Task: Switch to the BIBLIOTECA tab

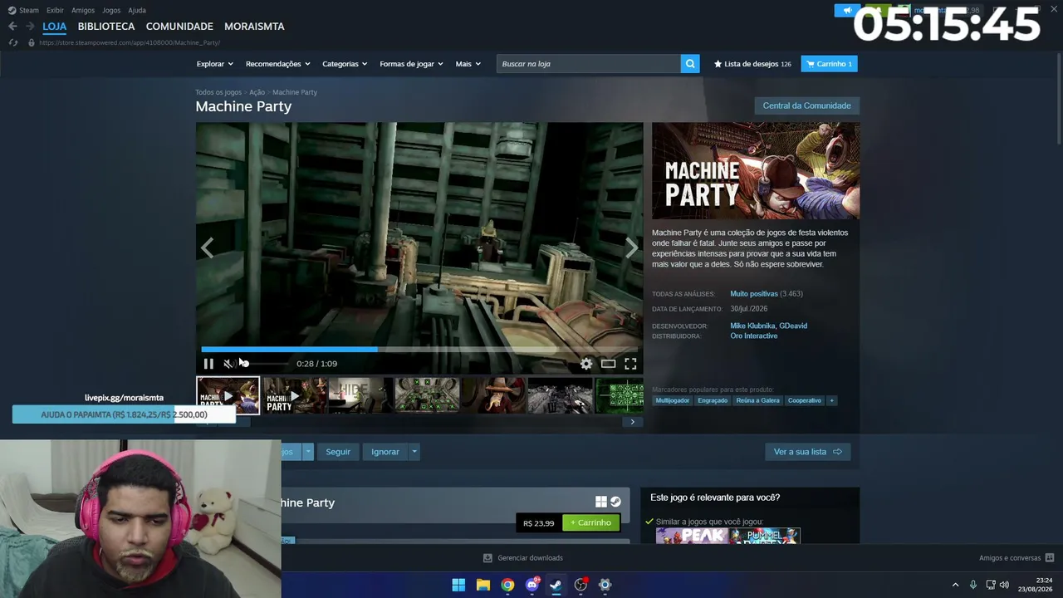Action: coord(106,27)
